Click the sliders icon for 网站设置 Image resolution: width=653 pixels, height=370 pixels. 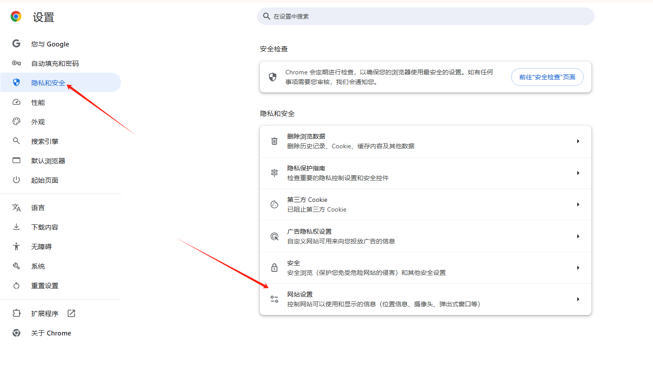[274, 300]
